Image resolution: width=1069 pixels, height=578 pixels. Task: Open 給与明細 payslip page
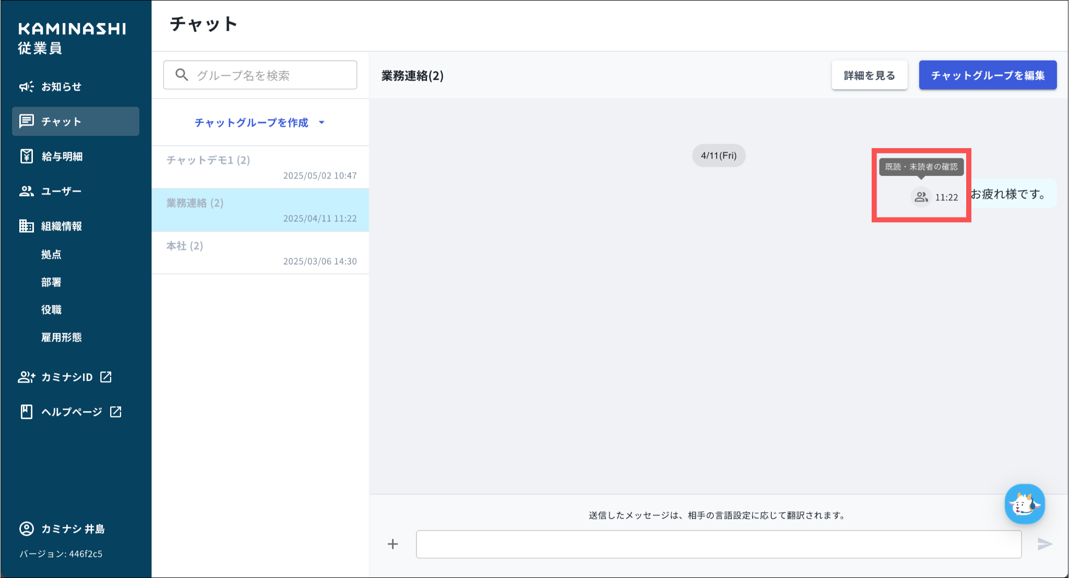62,156
